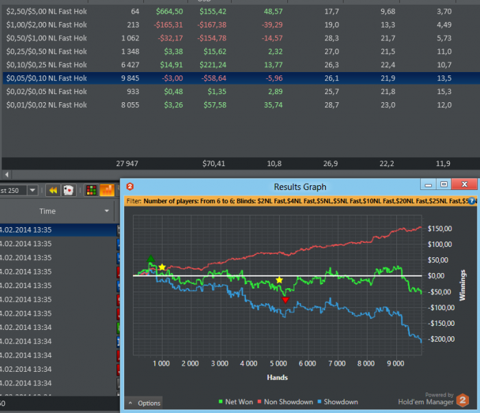The height and width of the screenshot is (413, 480).
Task: Click the green up-triangle marker on graph
Action: pos(151,259)
